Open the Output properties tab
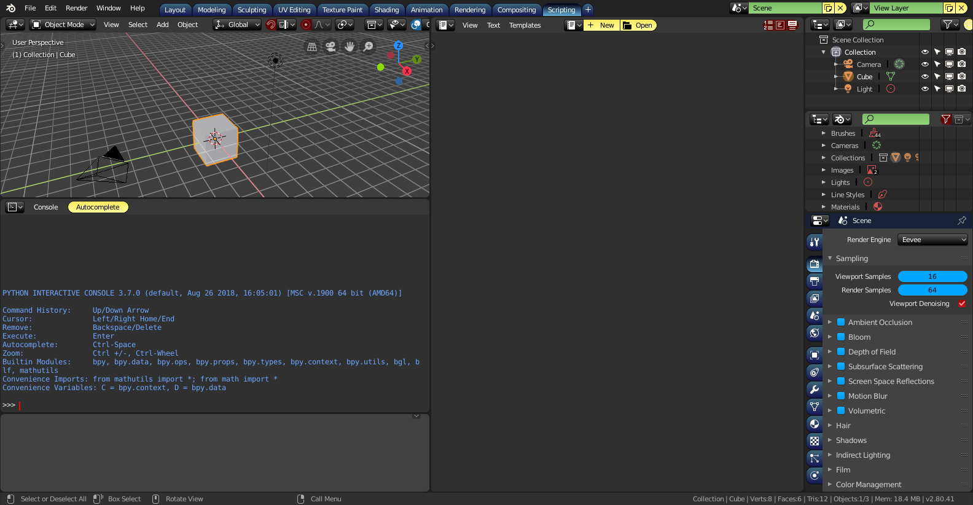 [815, 281]
